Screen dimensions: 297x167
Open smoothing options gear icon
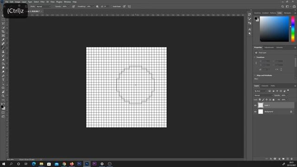[x=97, y=6]
